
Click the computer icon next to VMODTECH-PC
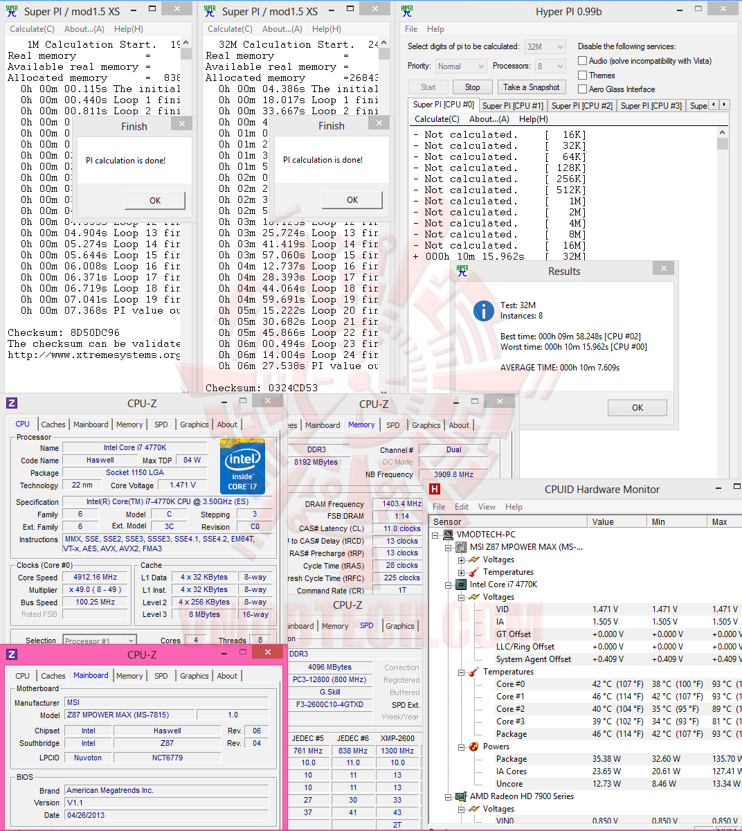click(x=449, y=535)
